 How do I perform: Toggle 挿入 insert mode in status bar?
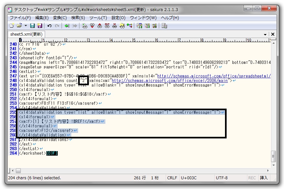coord(264,178)
